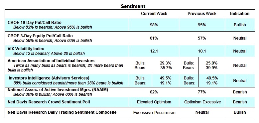The image size is (259, 123).
Task: Select the Elevated Optimism cell
Action: [x=154, y=102]
